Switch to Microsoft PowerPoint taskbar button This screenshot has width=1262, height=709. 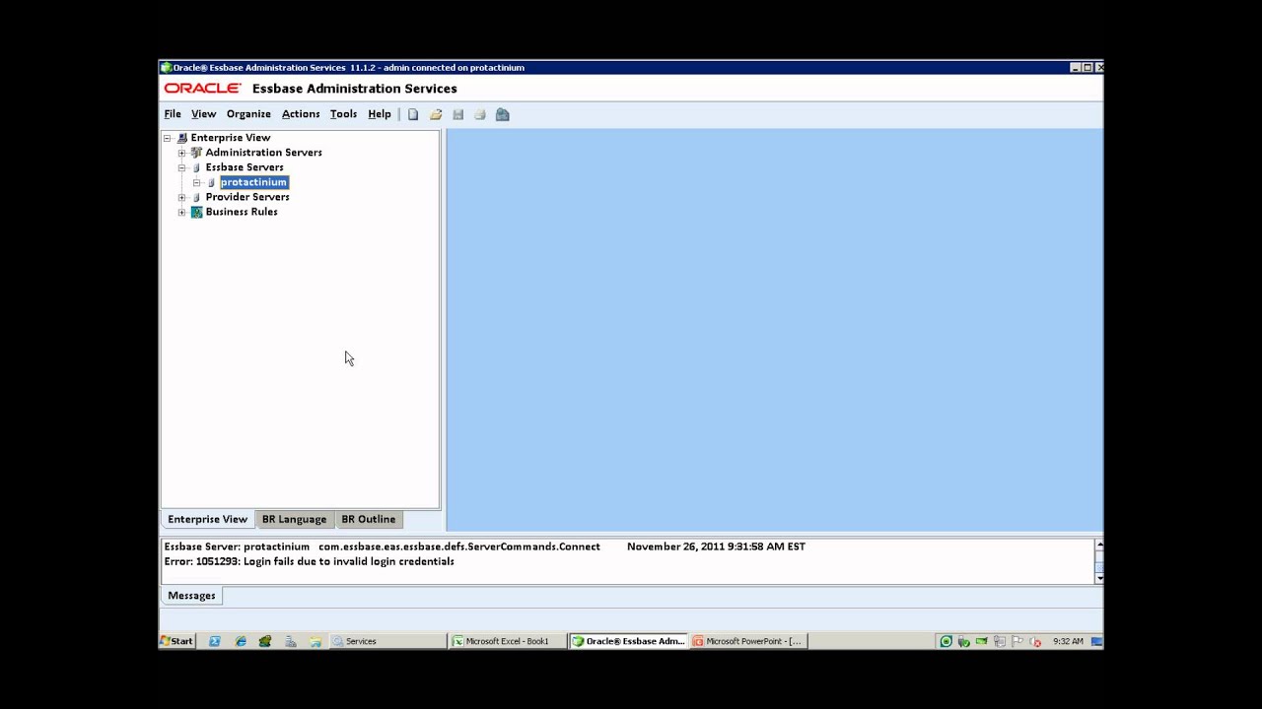click(748, 641)
